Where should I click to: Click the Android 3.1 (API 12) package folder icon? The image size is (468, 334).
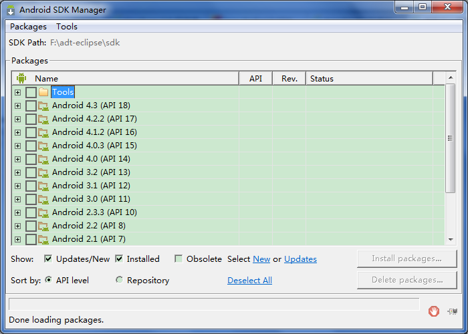(x=43, y=186)
